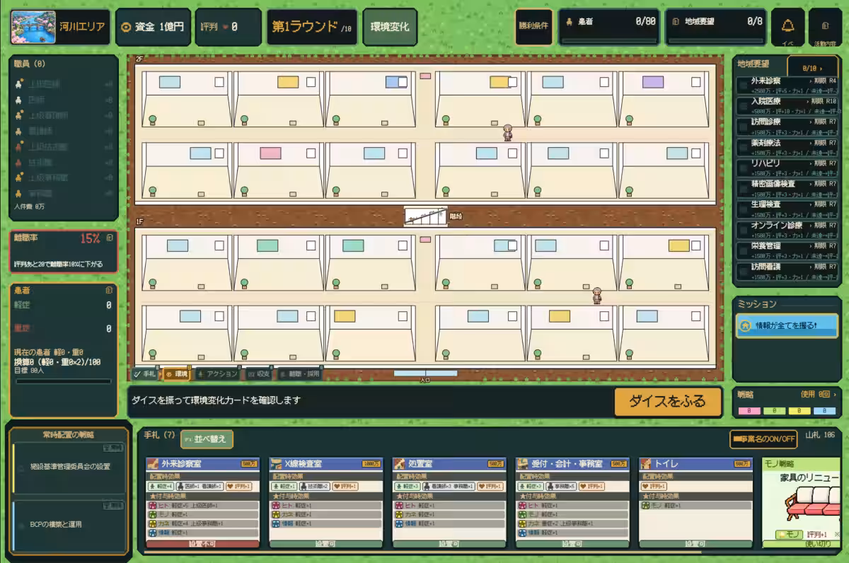Click the 外来診察室 card room icon
Viewport: 849px width, 563px height.
[153, 464]
